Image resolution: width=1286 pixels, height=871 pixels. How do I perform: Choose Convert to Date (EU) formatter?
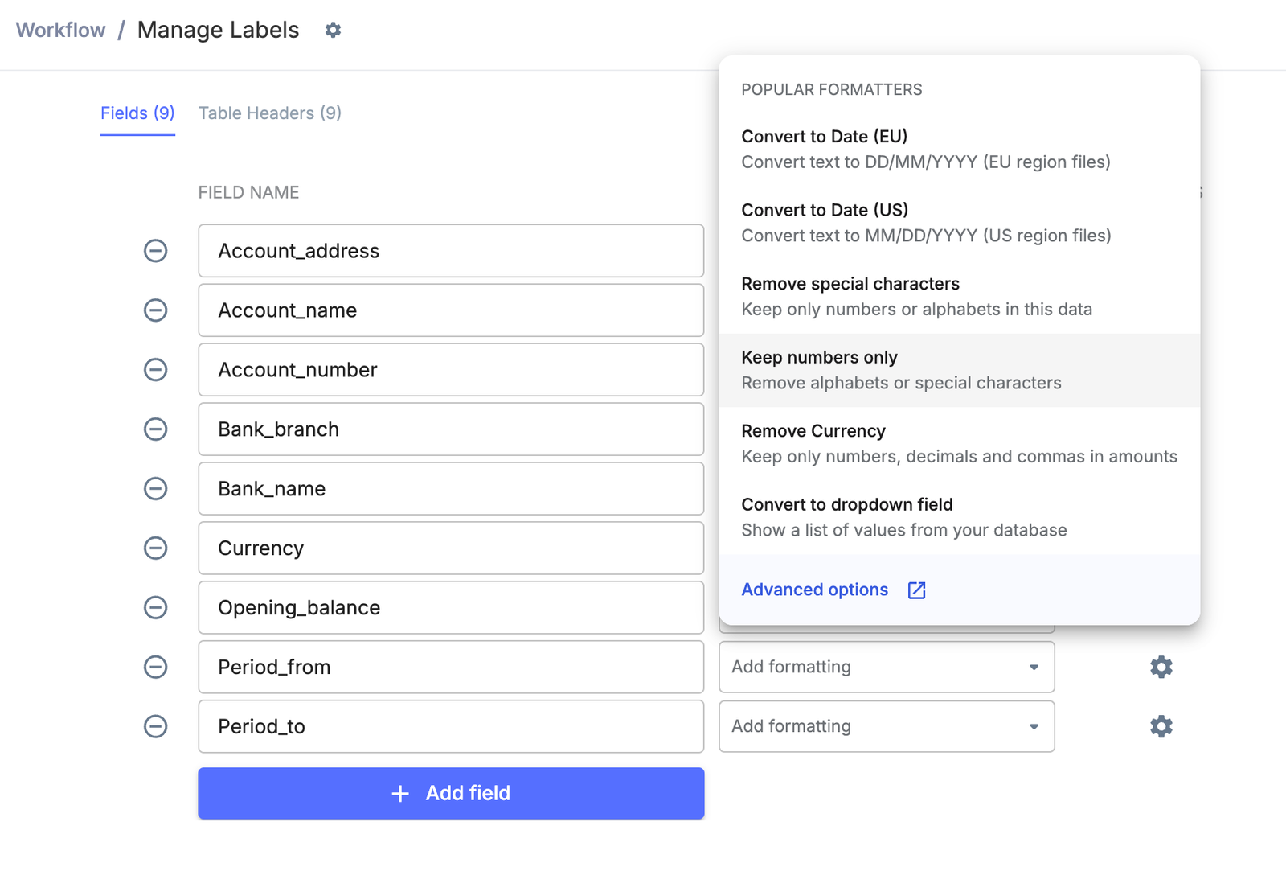click(x=825, y=136)
